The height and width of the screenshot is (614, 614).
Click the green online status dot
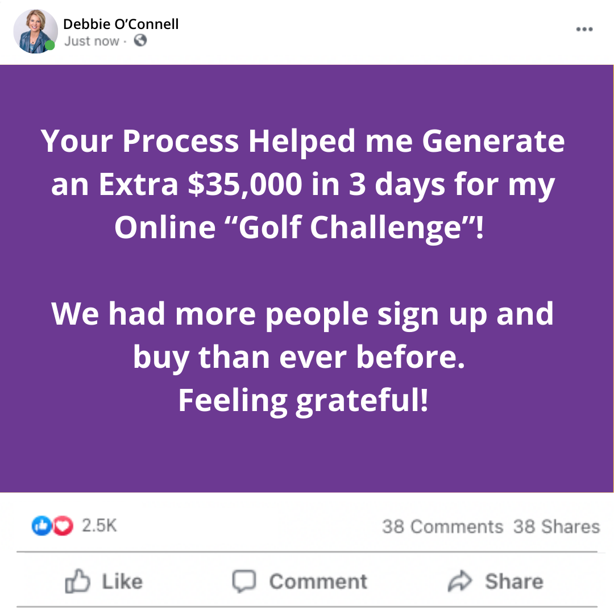click(49, 45)
